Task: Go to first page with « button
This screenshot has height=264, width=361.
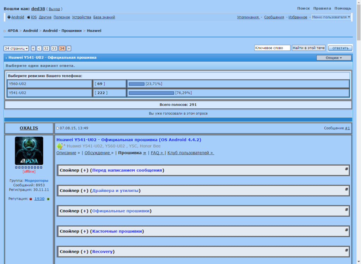Action: 33,48
